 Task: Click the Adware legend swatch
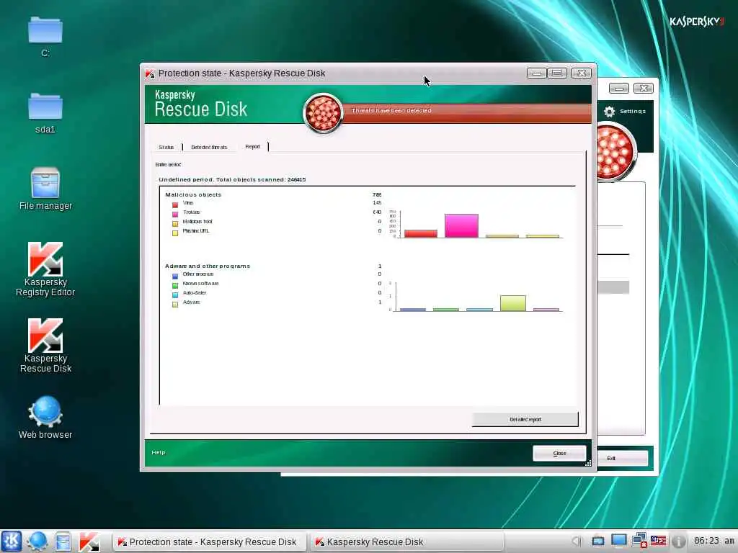pos(175,305)
